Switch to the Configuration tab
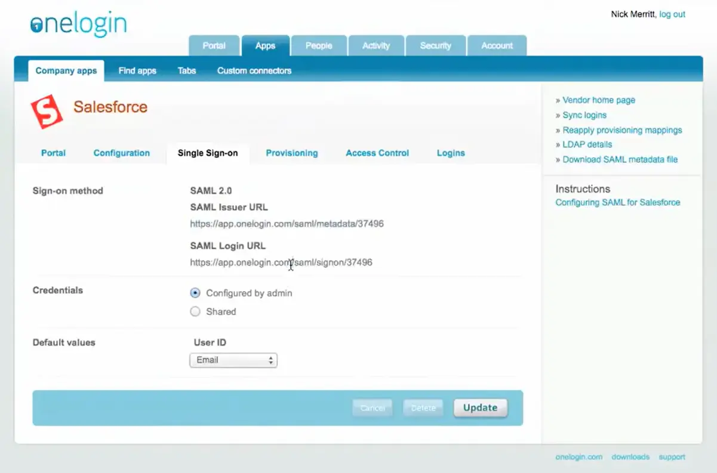Viewport: 717px width, 473px height. (121, 153)
